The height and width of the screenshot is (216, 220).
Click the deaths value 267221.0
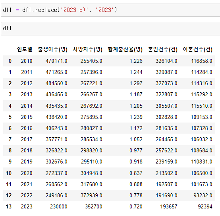[91, 83]
